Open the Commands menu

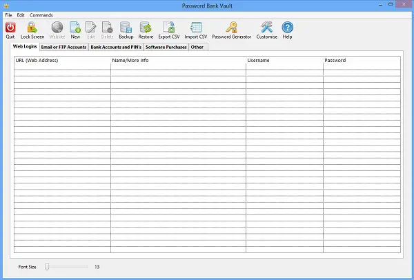41,15
